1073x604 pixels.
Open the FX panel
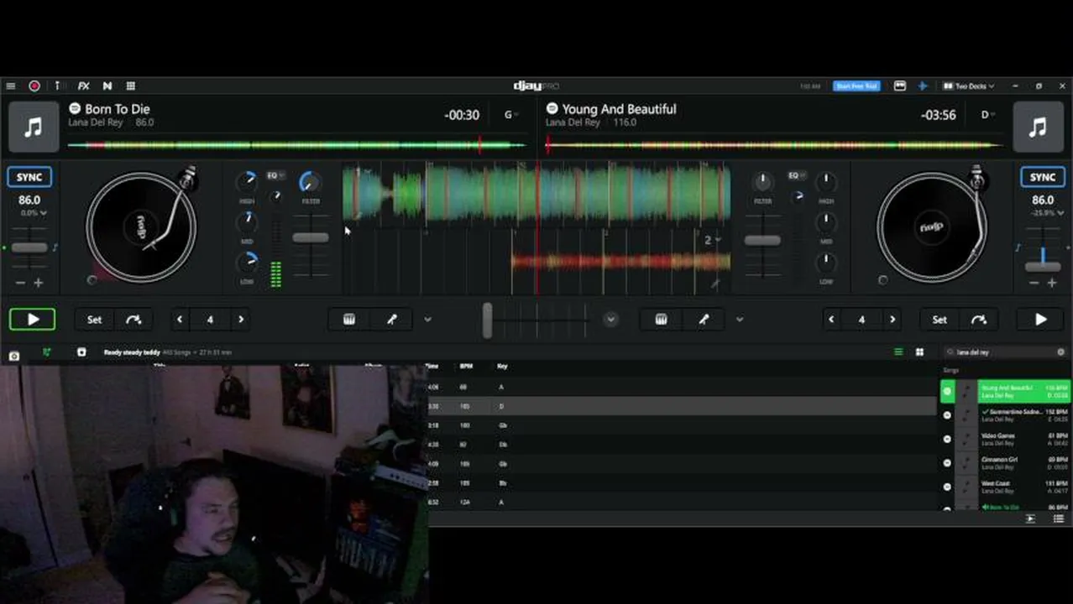(83, 86)
